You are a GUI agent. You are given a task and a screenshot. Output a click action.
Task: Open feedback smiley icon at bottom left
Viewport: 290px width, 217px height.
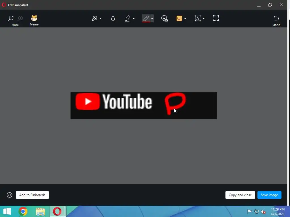coord(10,195)
